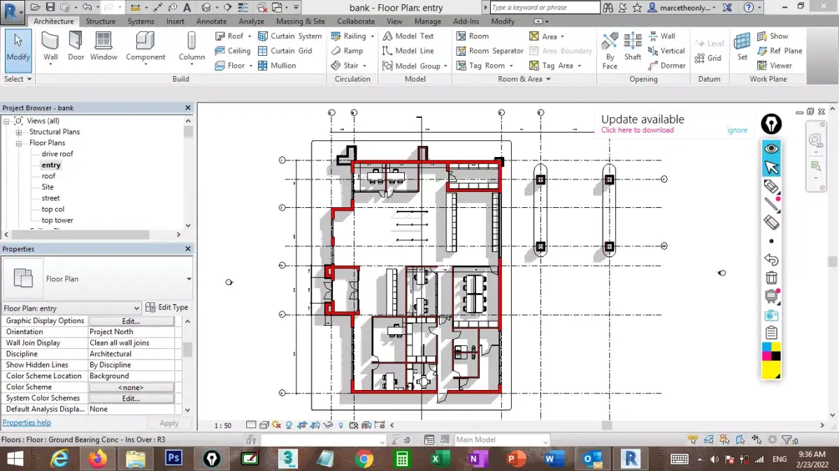Toggle the Detail Level view control
This screenshot has width=839, height=471.
point(252,425)
